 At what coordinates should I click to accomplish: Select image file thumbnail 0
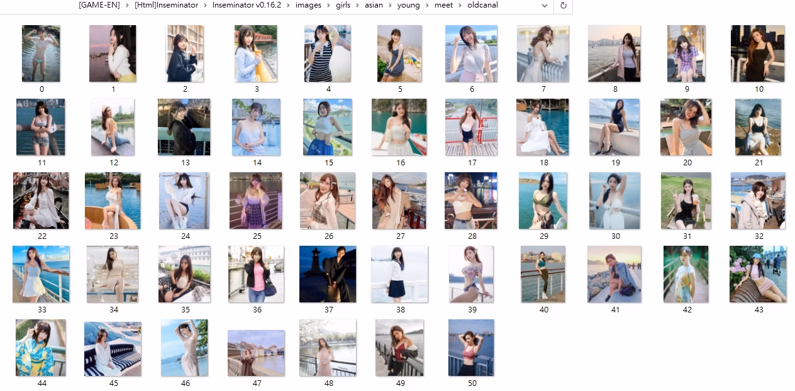tap(41, 53)
